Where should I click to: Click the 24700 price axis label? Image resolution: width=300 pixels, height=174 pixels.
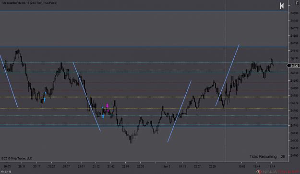click(x=294, y=155)
